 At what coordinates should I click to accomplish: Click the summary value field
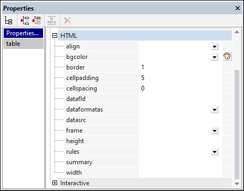coord(181,162)
